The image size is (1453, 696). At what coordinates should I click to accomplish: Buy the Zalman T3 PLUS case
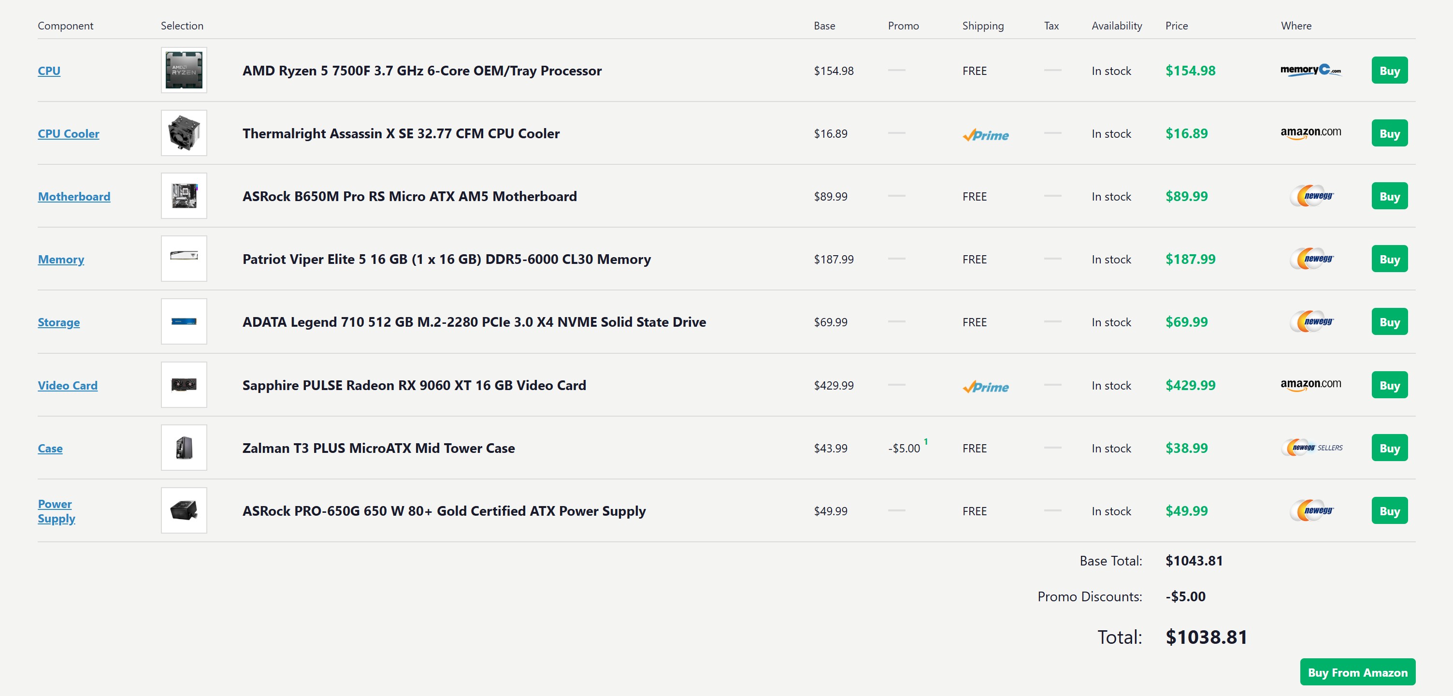point(1389,448)
